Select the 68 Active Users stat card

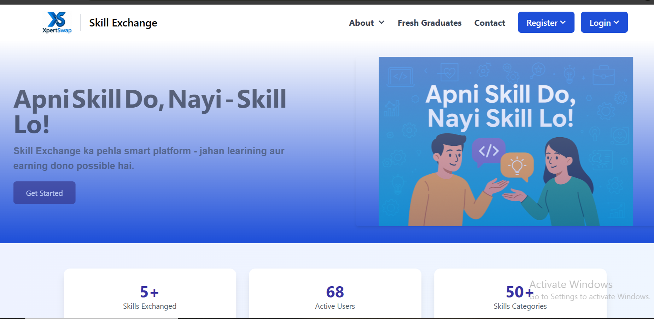pyautogui.click(x=335, y=296)
